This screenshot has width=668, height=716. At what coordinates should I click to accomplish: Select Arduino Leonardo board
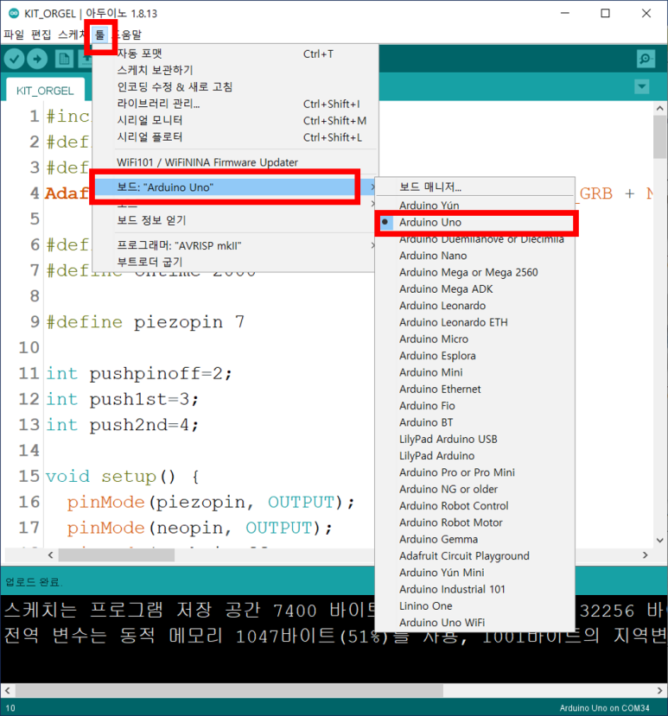click(474, 306)
